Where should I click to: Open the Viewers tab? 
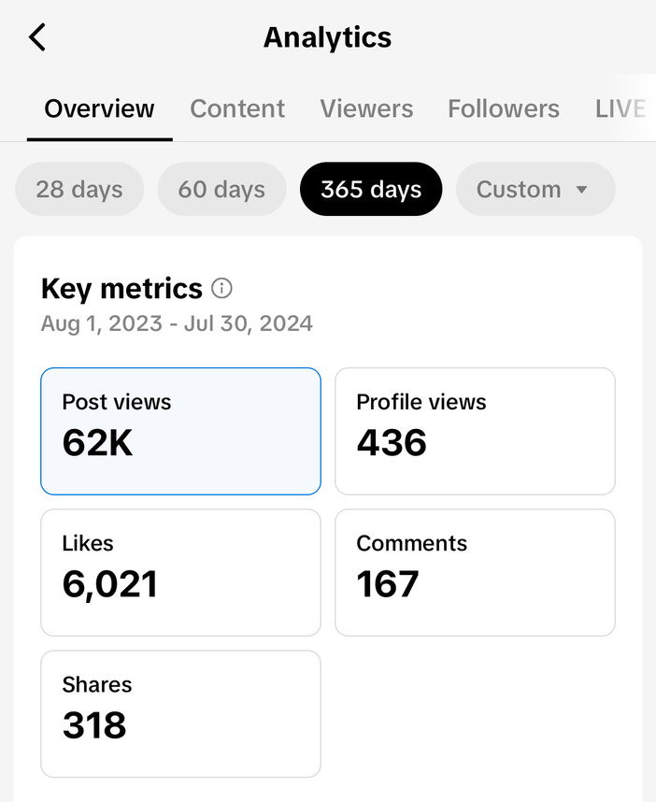point(366,108)
